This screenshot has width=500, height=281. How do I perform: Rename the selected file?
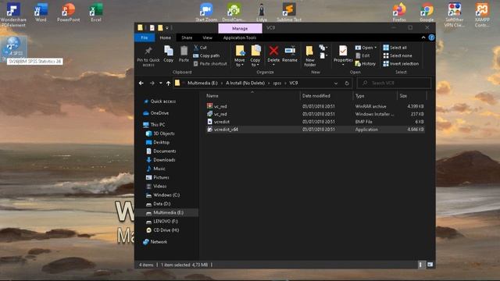point(290,54)
